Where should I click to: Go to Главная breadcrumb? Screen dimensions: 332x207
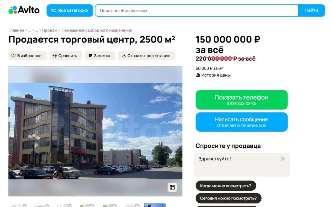(x=16, y=30)
